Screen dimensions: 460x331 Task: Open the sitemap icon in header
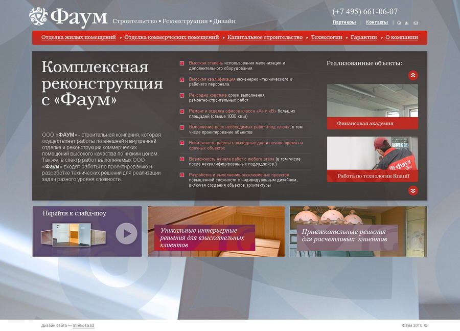(x=407, y=23)
